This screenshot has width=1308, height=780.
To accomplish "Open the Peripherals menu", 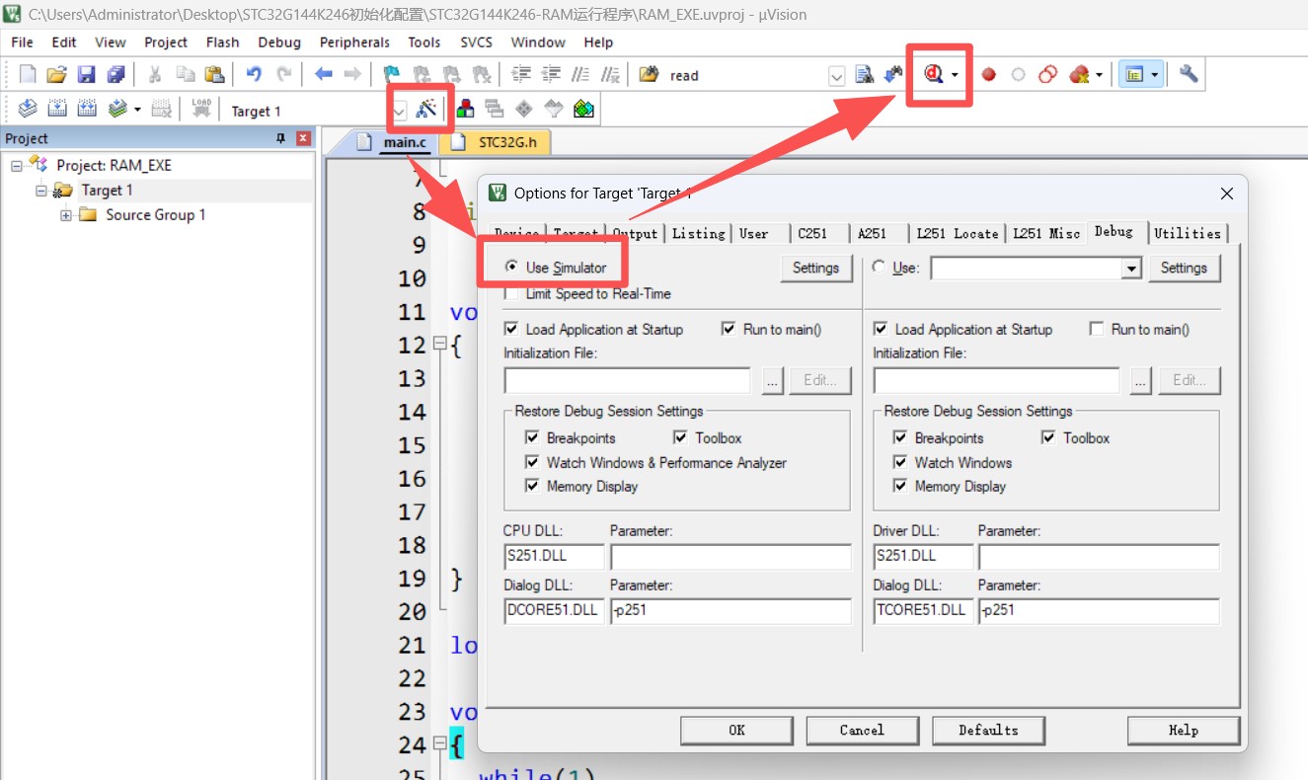I will click(x=354, y=42).
